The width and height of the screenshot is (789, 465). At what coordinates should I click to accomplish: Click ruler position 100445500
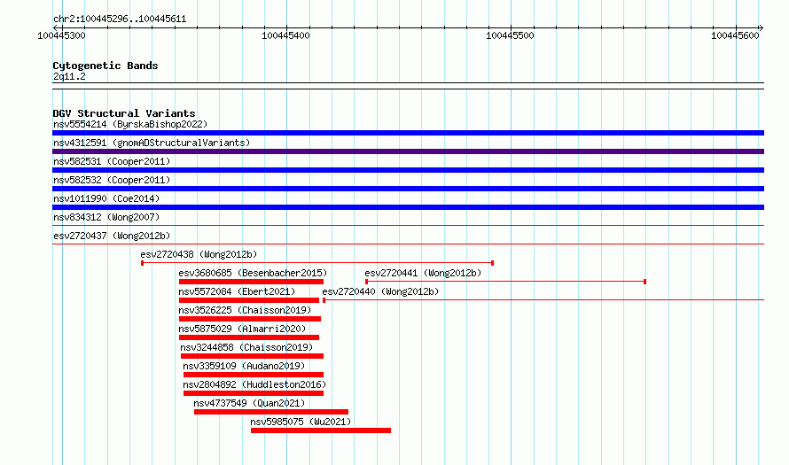tap(511, 35)
